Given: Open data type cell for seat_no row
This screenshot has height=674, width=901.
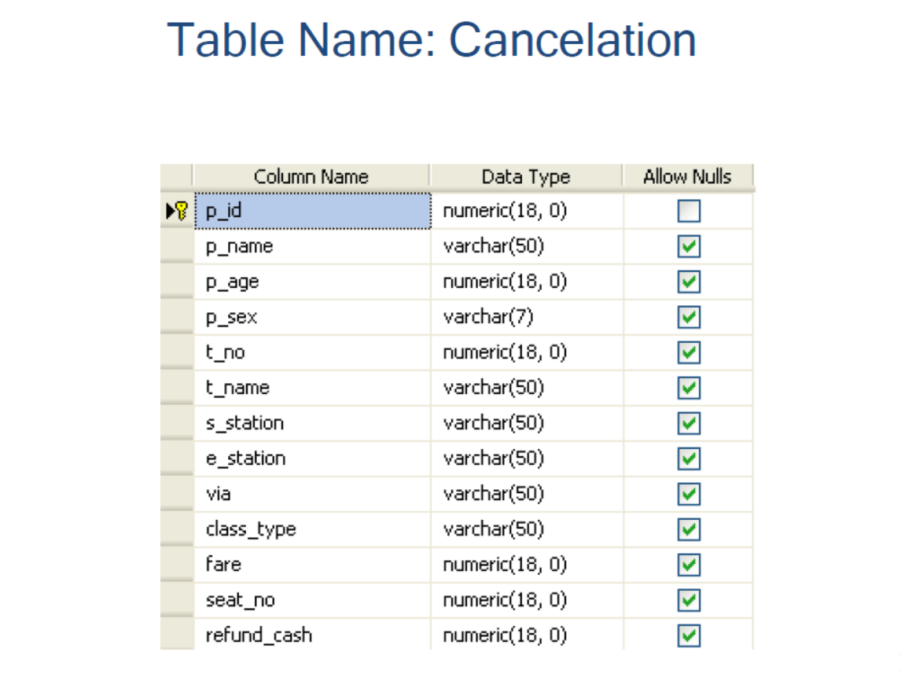Looking at the screenshot, I should (526, 600).
